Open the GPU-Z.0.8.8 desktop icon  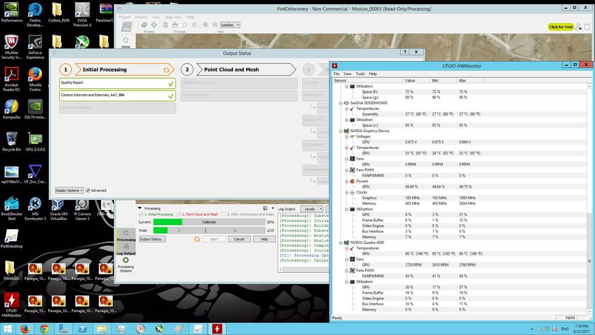[35, 142]
